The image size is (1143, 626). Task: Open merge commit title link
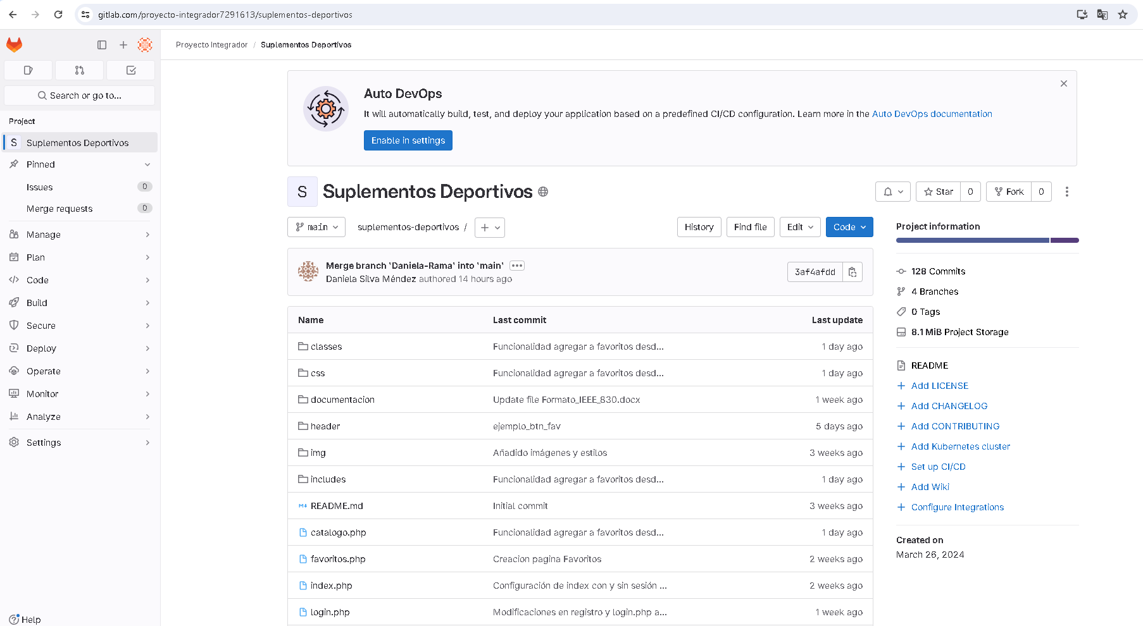pos(415,266)
